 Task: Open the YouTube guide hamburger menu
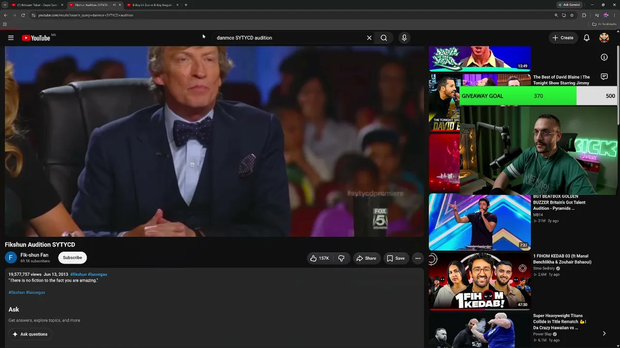pos(11,38)
